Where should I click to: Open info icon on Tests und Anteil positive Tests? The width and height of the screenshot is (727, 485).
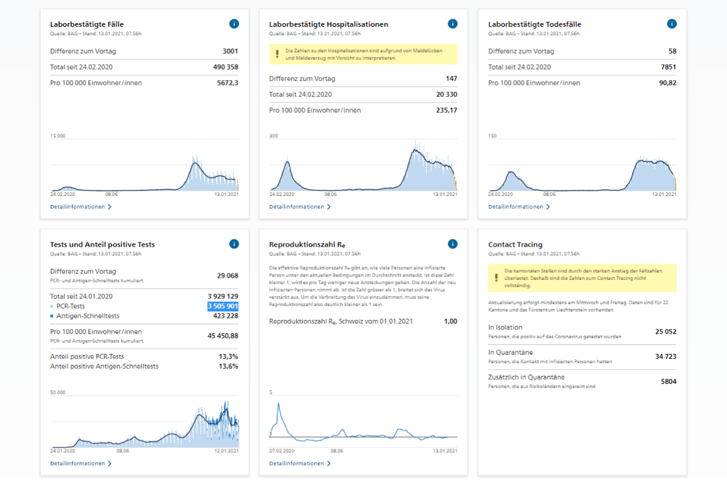tap(234, 244)
